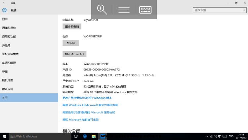Minimize the Settings window

tap(228, 3)
